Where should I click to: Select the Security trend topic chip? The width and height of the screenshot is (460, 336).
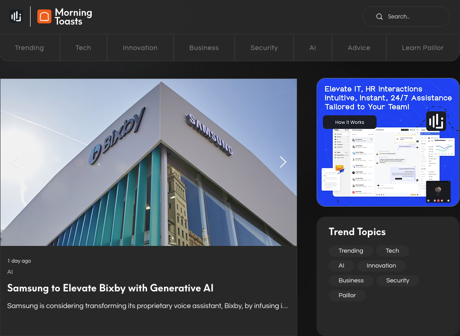397,281
